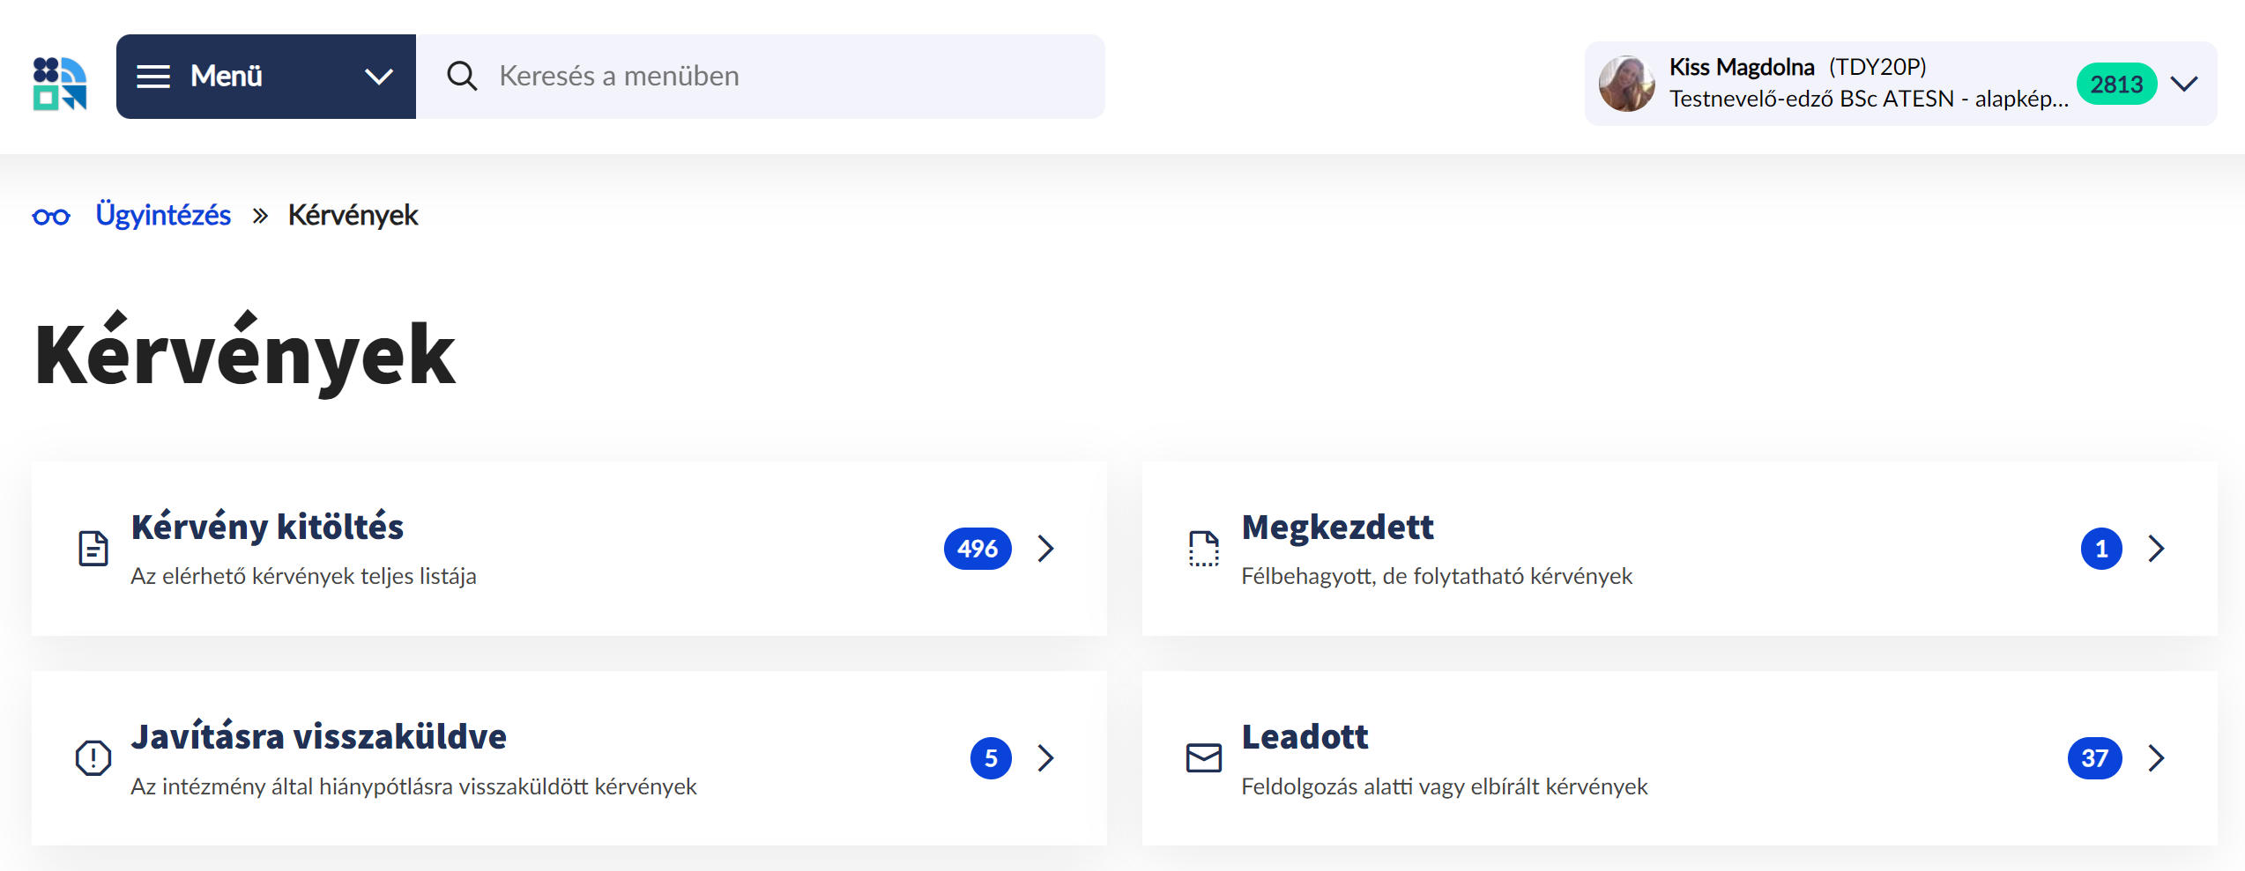The height and width of the screenshot is (871, 2245).
Task: Click the hamburger menu icon
Action: [x=153, y=77]
